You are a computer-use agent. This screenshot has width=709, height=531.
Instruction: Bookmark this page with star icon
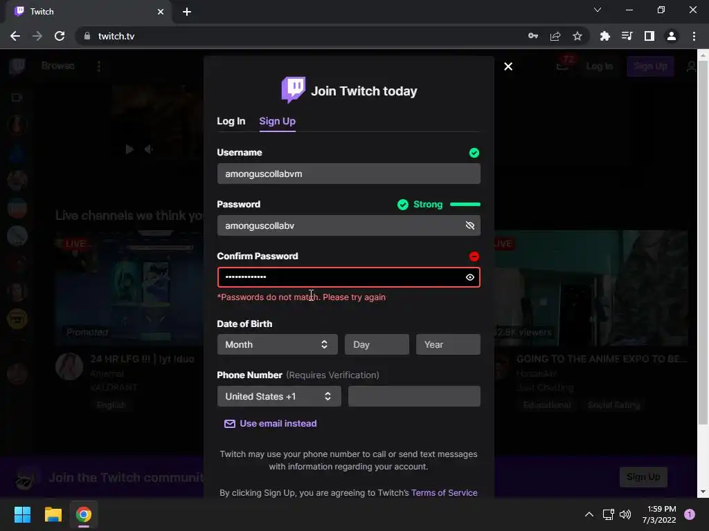[577, 36]
